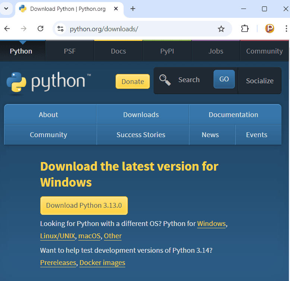Select the PSF top-bar tab
290x281 pixels.
tap(70, 51)
